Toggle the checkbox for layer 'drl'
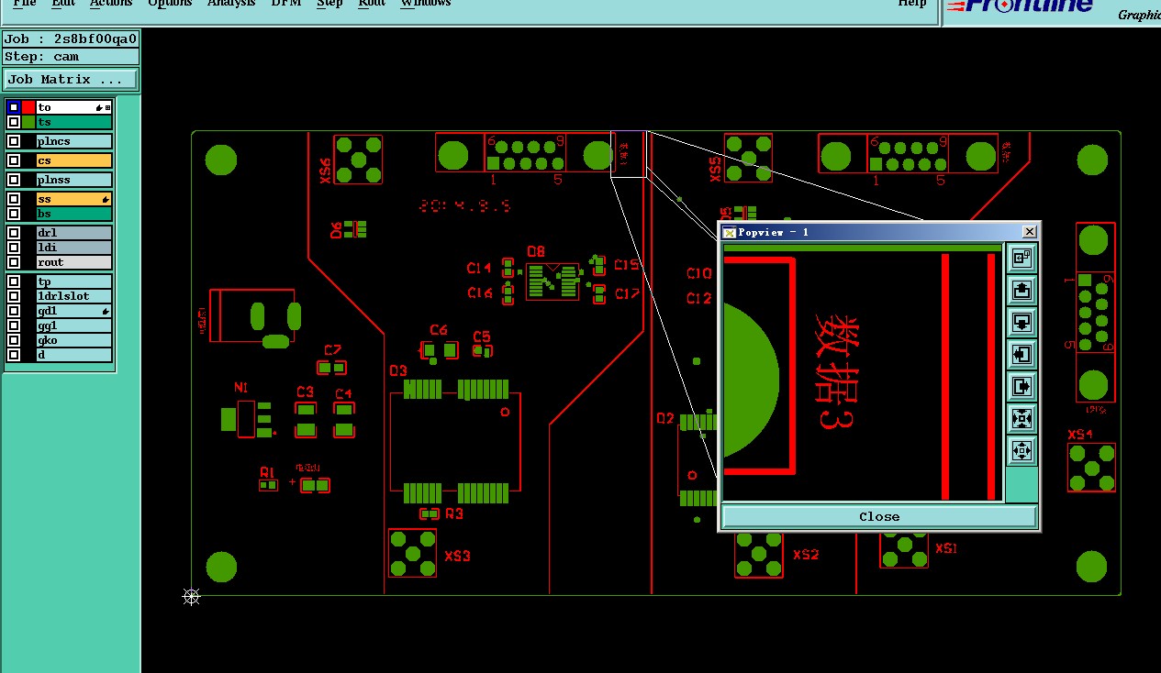 pos(14,233)
